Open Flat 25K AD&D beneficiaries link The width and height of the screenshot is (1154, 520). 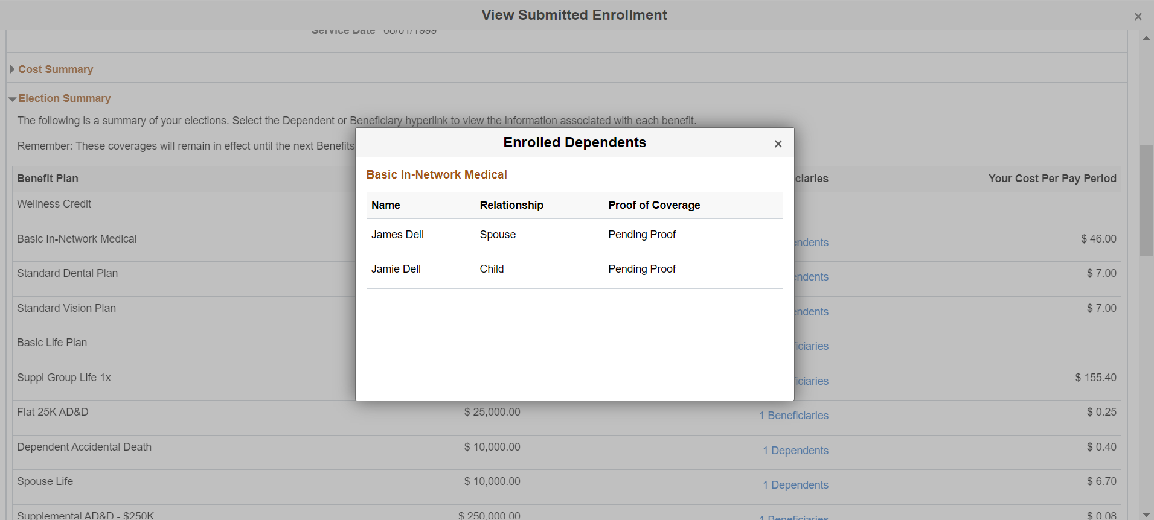click(x=793, y=416)
